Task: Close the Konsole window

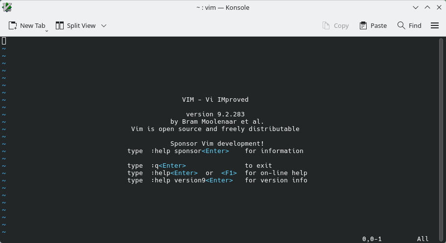Action: (438, 7)
